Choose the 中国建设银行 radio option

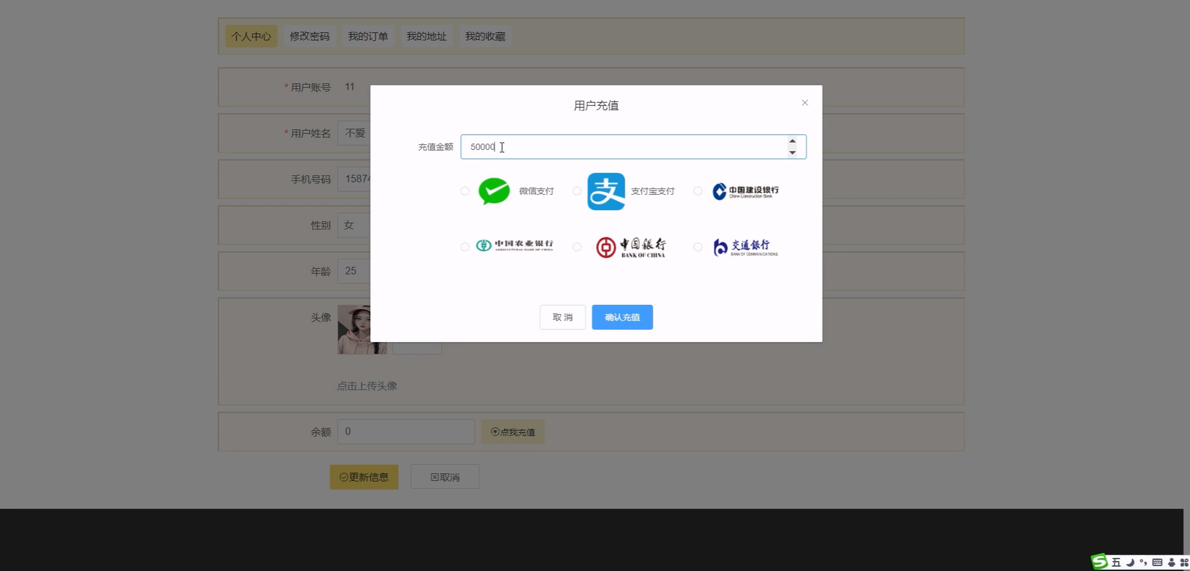697,191
